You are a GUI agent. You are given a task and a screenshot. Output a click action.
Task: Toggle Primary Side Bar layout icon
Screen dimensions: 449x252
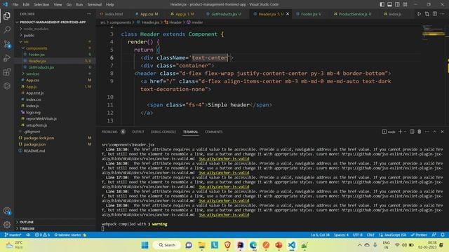pos(382,4)
